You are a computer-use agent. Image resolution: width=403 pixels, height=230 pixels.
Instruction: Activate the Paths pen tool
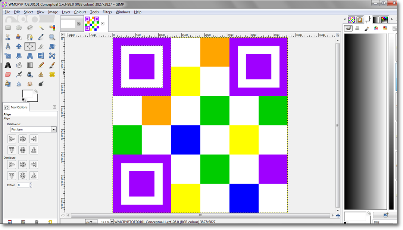coord(30,37)
